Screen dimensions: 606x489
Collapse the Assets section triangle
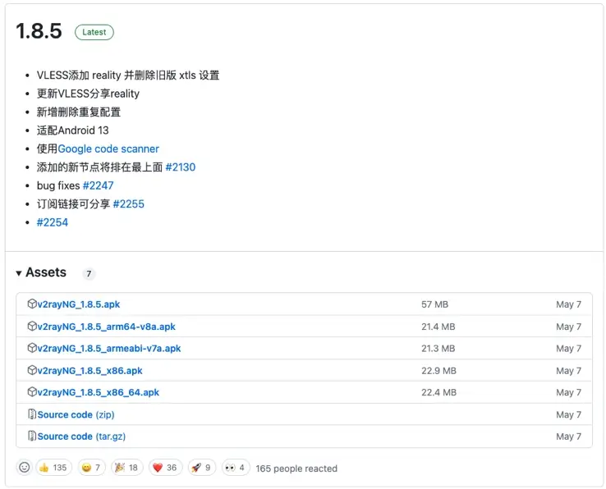(19, 273)
